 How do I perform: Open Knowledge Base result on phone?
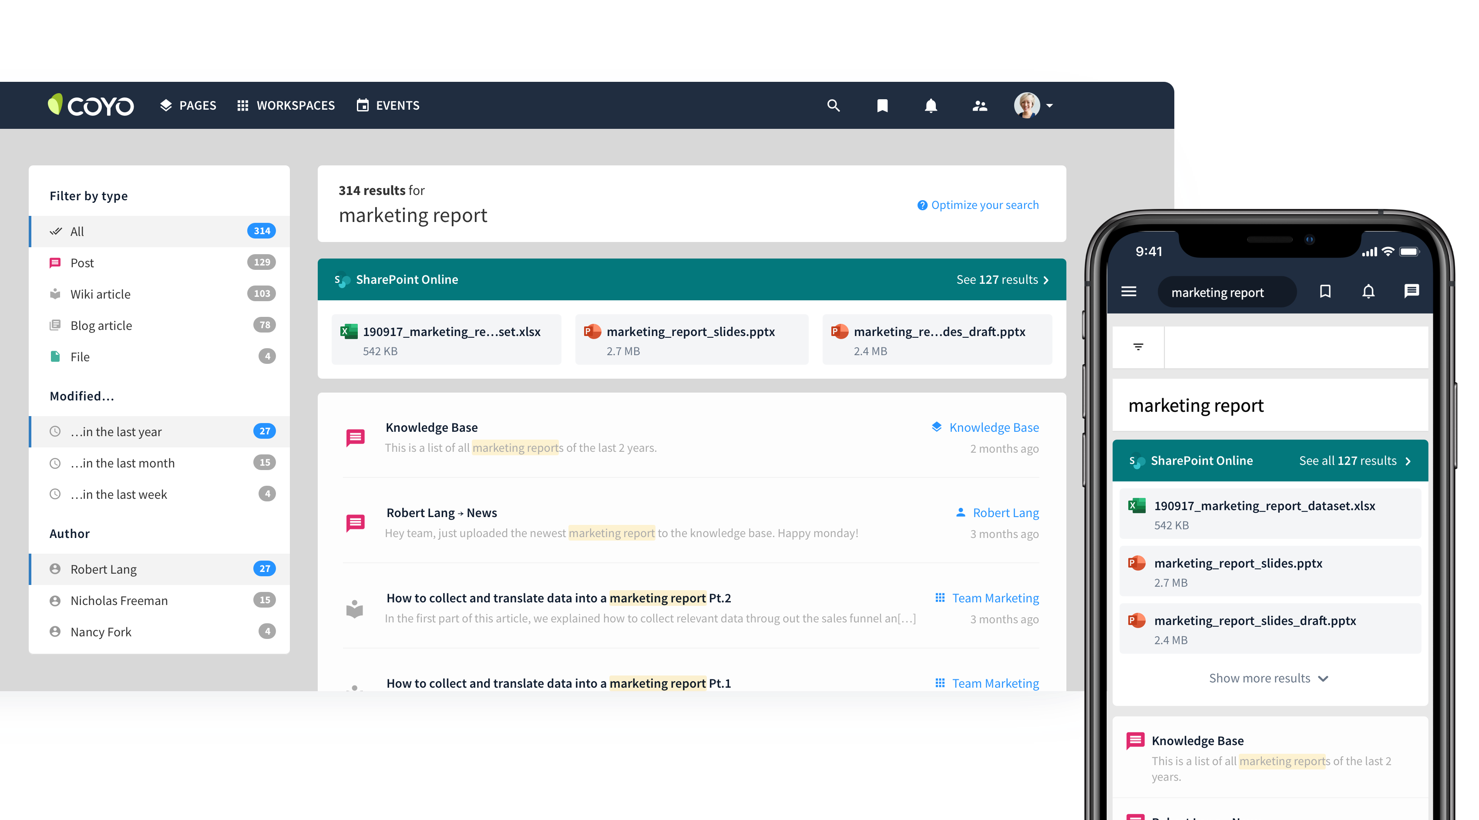point(1270,757)
